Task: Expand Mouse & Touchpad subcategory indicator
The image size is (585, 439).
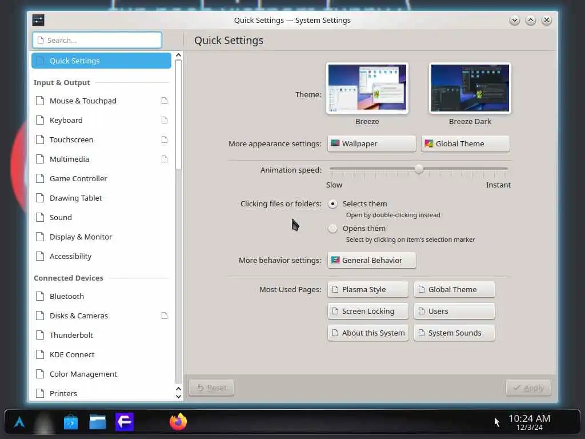Action: 164,101
